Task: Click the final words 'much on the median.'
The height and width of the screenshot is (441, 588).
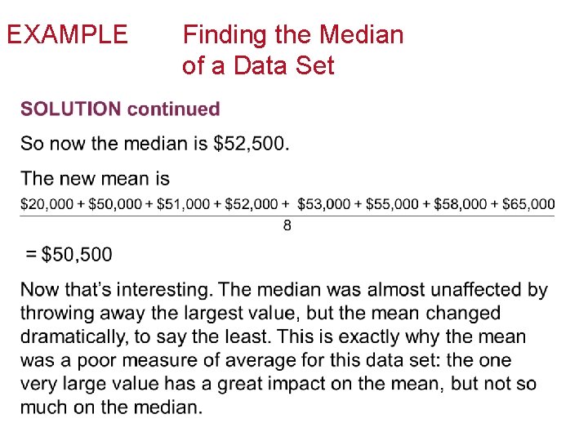Action: [x=111, y=408]
